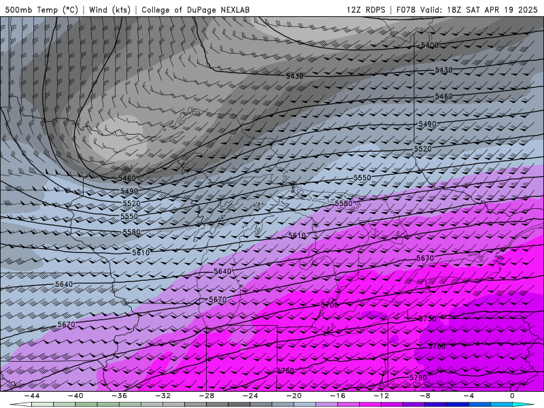Image resolution: width=544 pixels, height=408 pixels.
Task: Click the 5580 label just below left-side 5550
Action: 131,232
